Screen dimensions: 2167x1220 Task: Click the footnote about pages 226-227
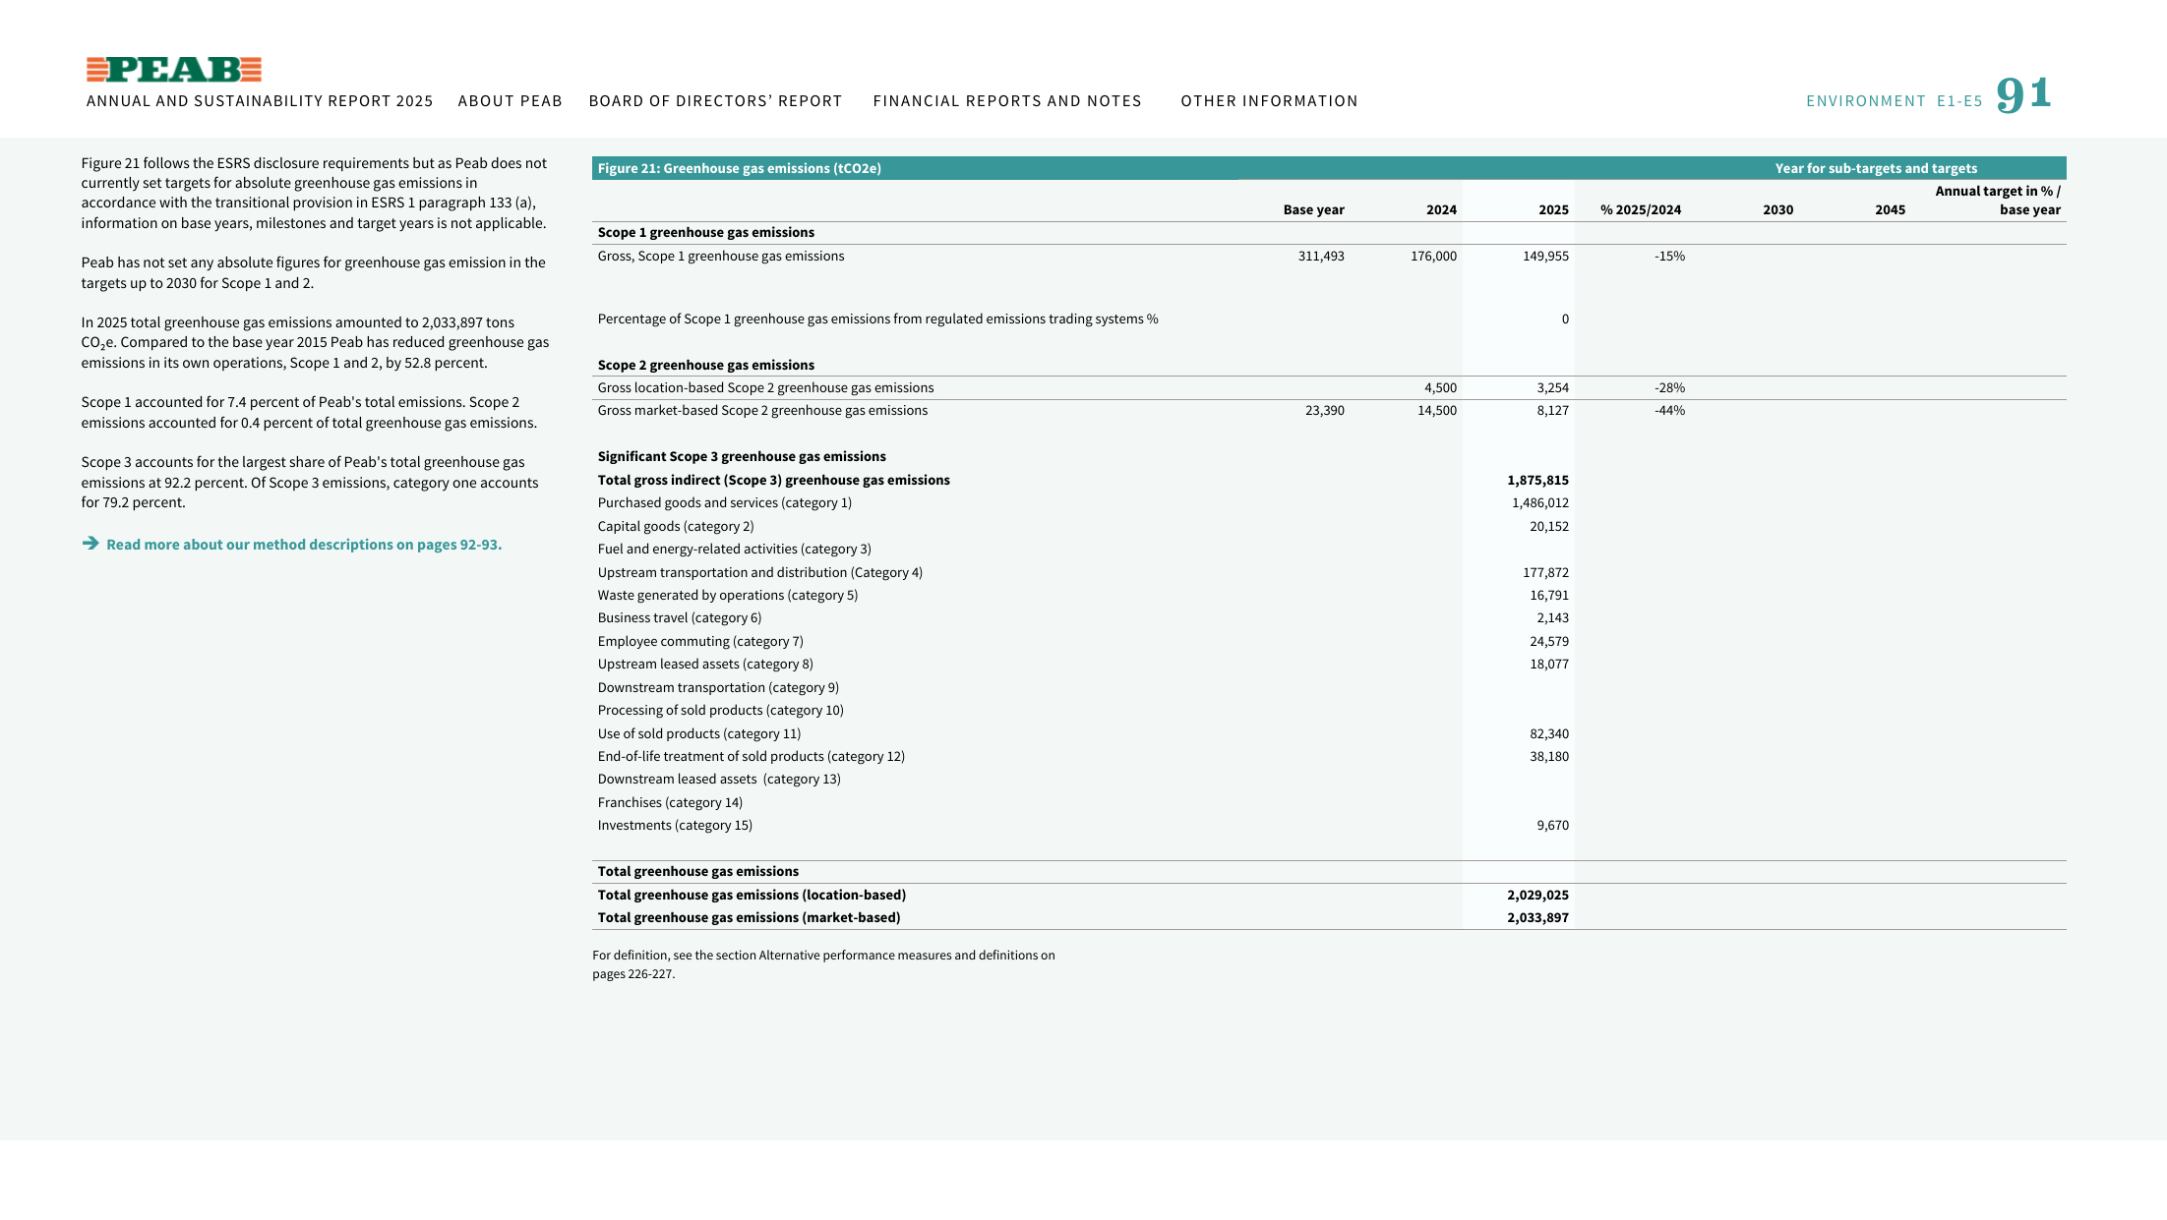823,964
